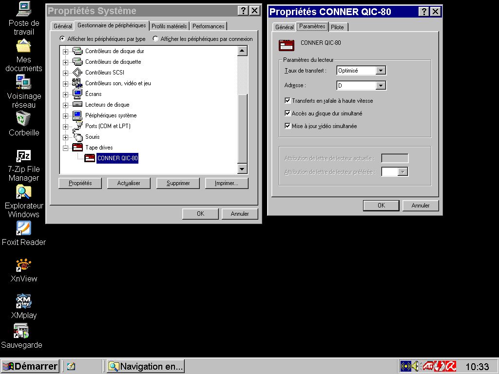The width and height of the screenshot is (499, 374).
Task: Select the Sauvegarde backup icon
Action: coord(21,331)
